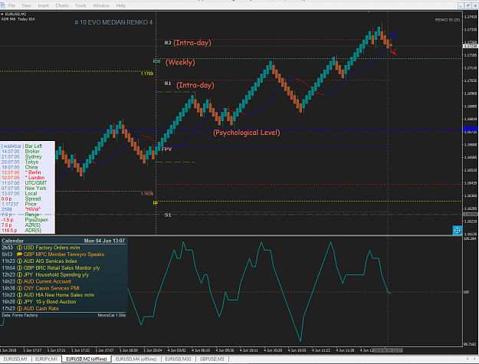Click the # 10 EVO MEDIAN RENKO 4 title

[113, 22]
